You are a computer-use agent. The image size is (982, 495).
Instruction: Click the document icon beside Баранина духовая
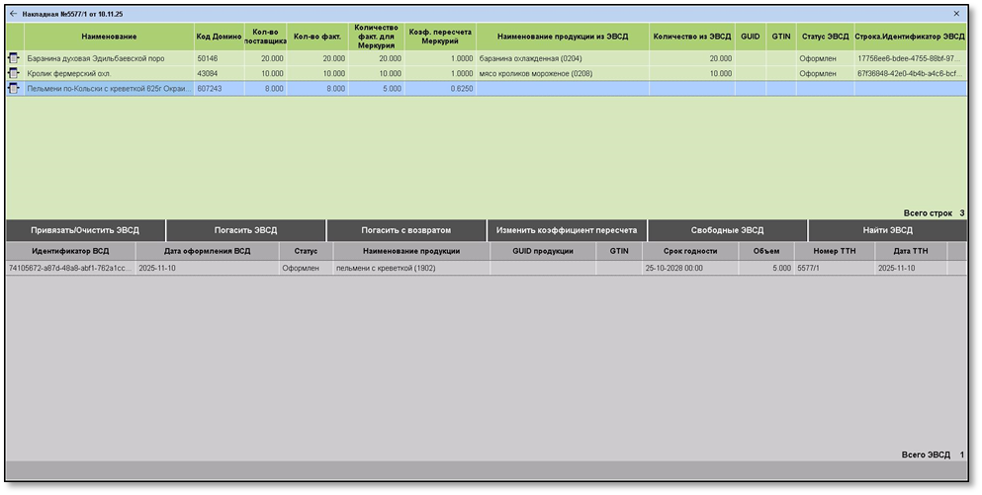pos(14,59)
